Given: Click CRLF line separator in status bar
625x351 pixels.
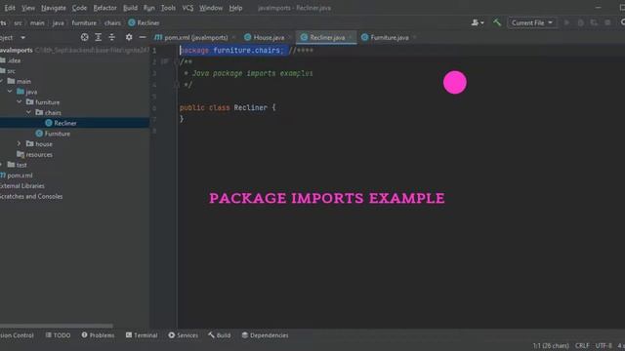Looking at the screenshot, I should 582,345.
